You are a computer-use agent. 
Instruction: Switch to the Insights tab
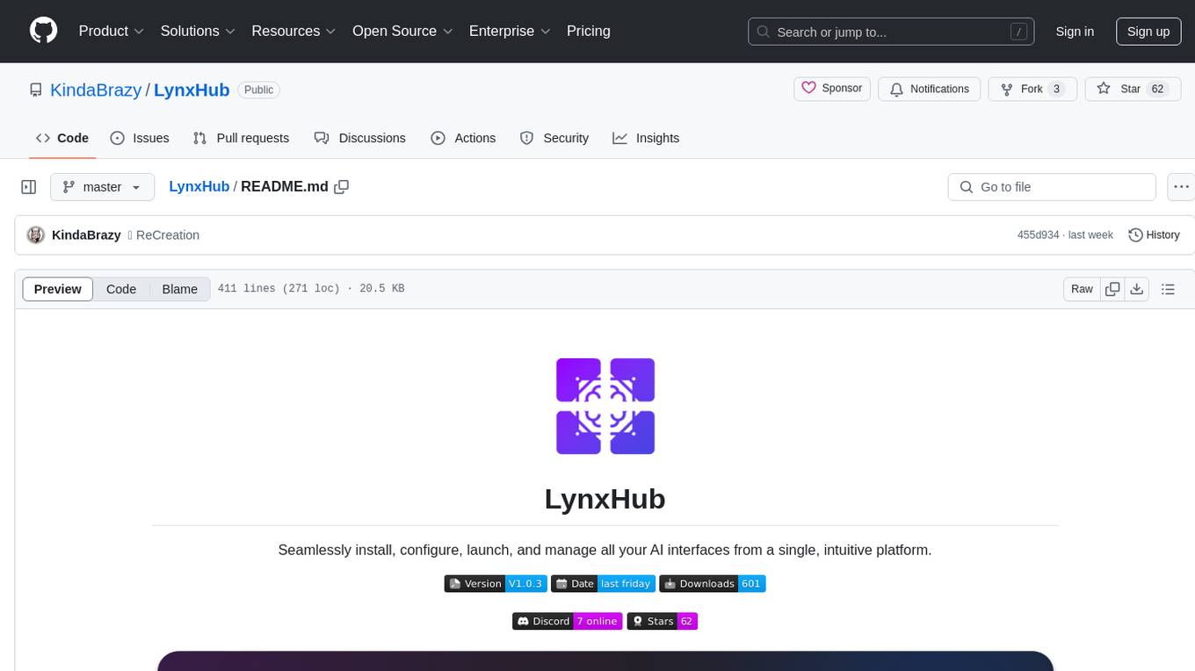[646, 138]
